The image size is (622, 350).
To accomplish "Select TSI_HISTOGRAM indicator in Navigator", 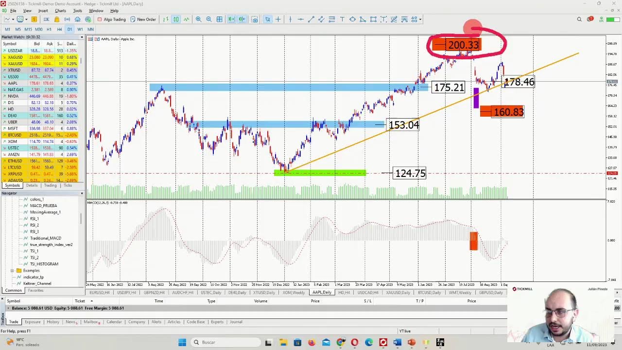I will pyautogui.click(x=44, y=264).
